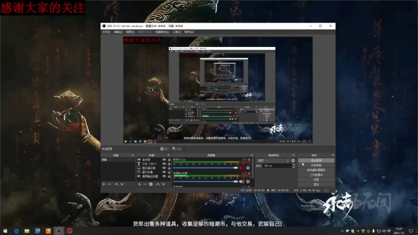The image size is (418, 235).
Task: Lock the 窗口采集 source
Action: point(169,172)
